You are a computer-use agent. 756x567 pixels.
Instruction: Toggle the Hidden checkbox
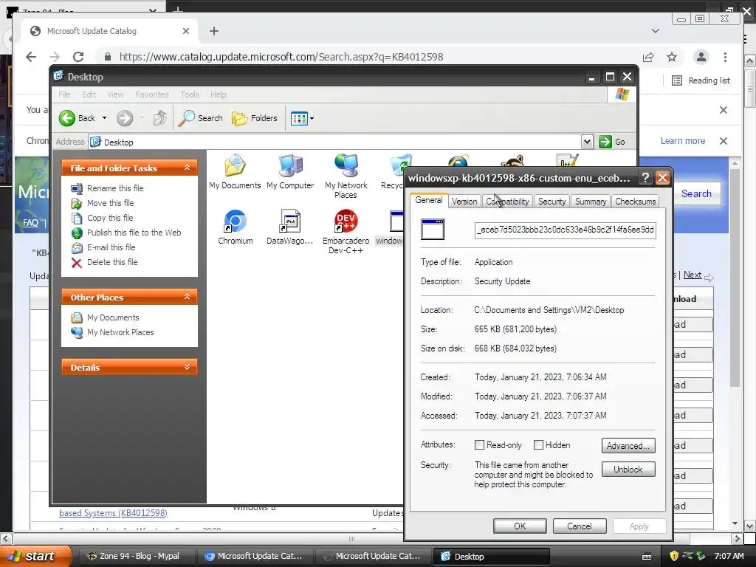pyautogui.click(x=538, y=445)
